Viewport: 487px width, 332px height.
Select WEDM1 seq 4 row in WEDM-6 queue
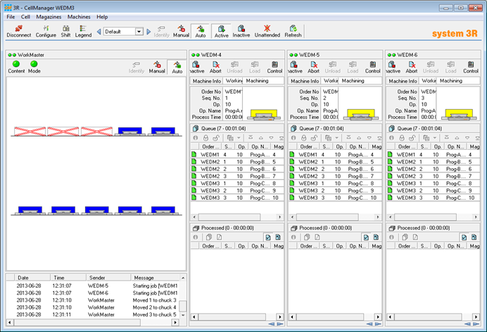[x=434, y=155]
